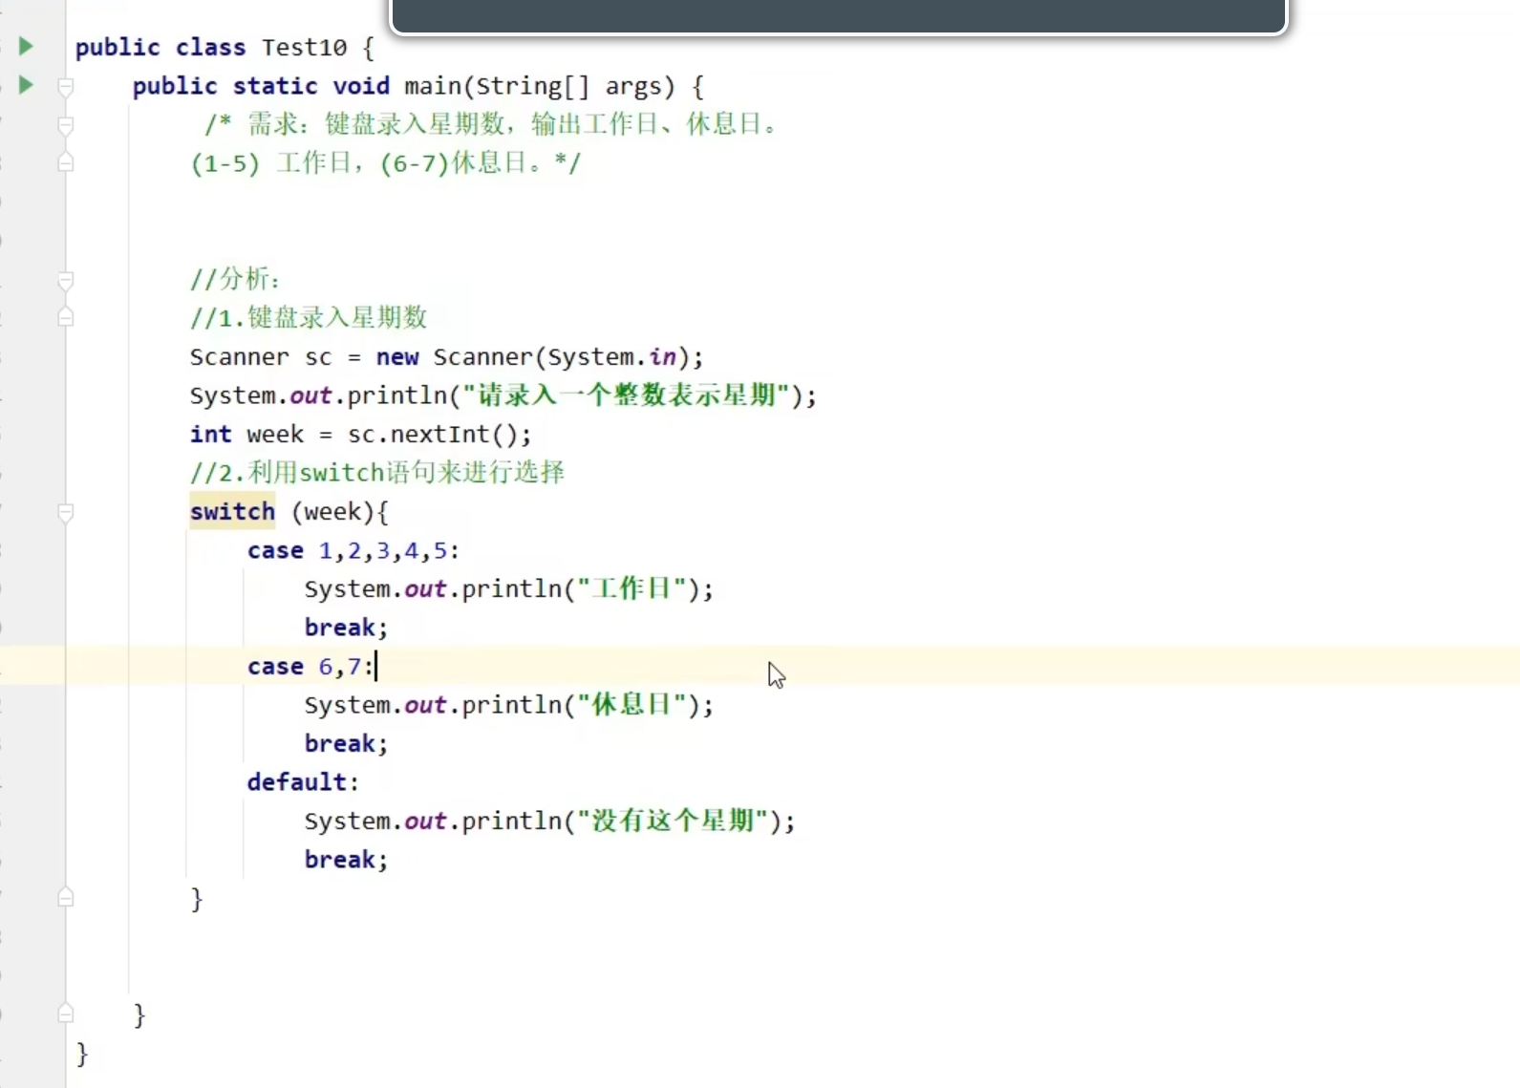Fold comments at //1.键盘录入星期数 end marker
This screenshot has width=1520, height=1088.
pyautogui.click(x=66, y=317)
